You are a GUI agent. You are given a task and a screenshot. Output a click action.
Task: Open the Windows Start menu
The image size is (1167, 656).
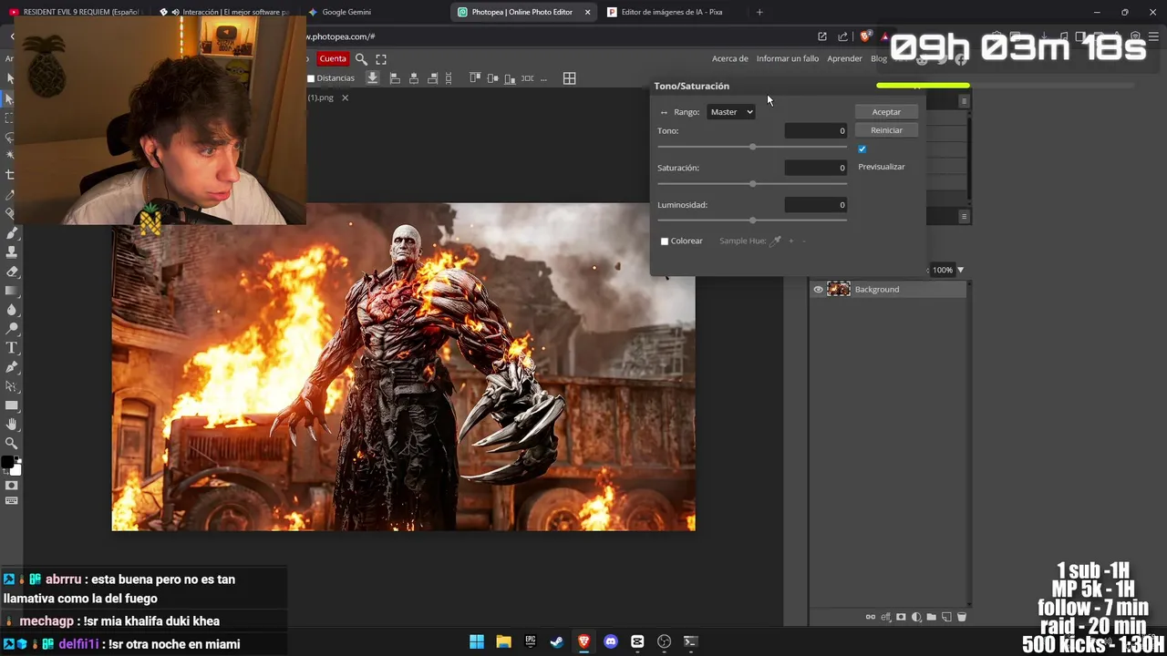(477, 641)
